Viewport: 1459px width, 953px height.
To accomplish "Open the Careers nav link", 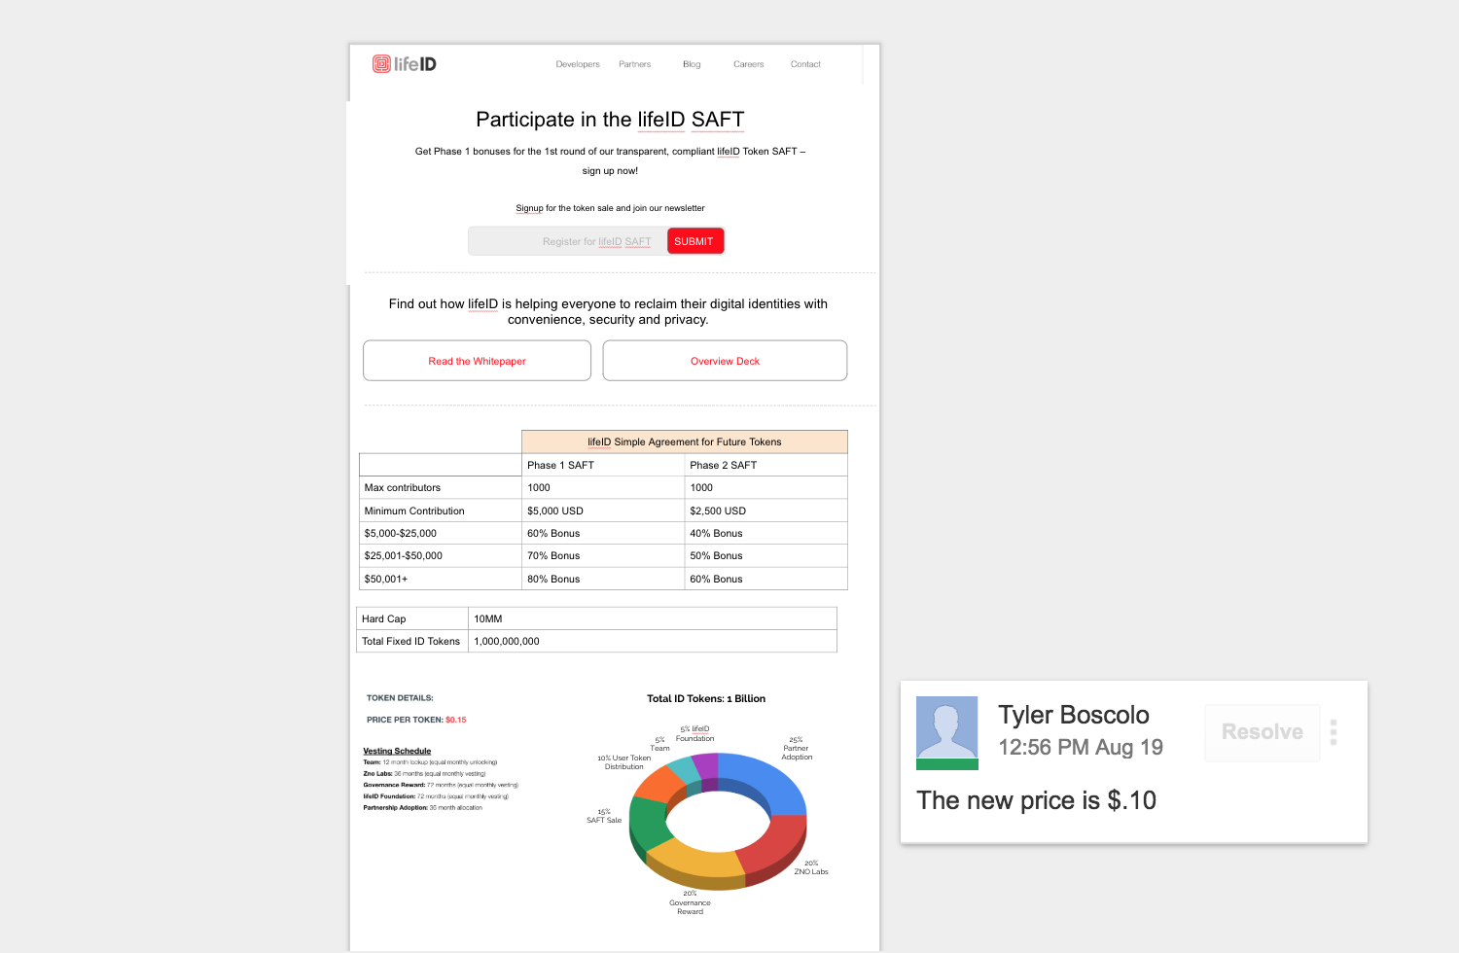I will coord(749,64).
